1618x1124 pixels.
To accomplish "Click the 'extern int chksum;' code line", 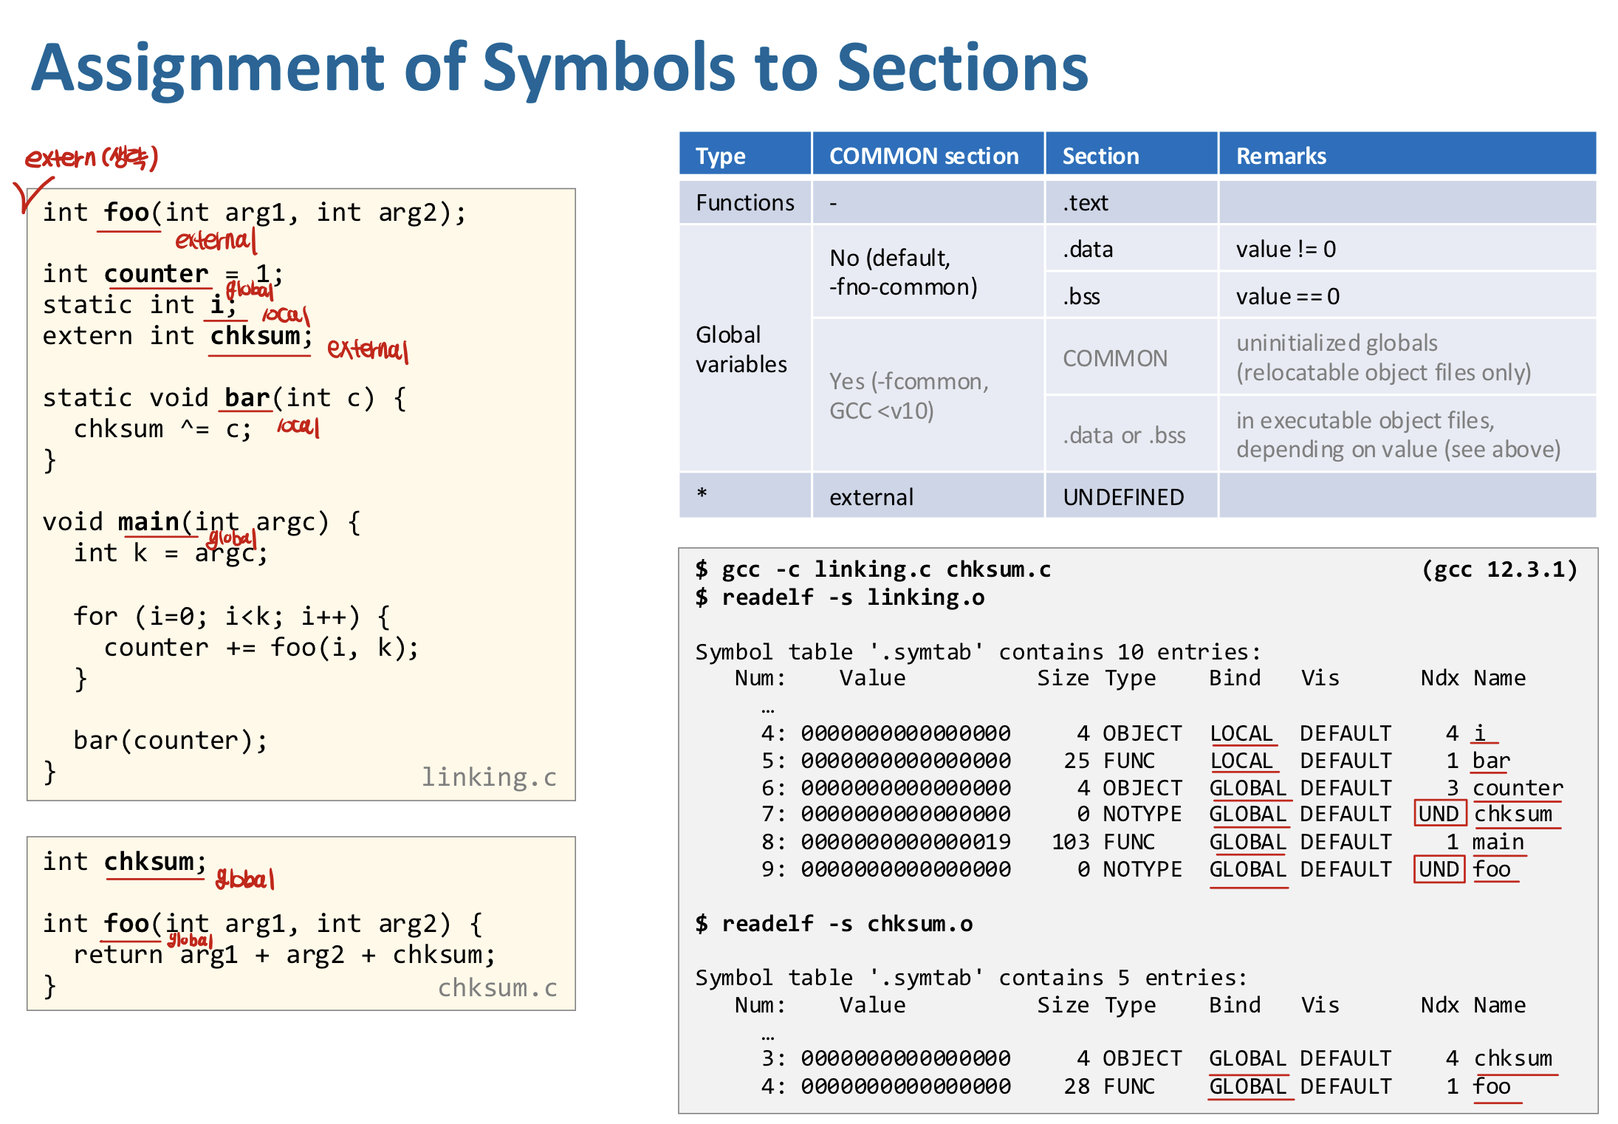I will (x=177, y=336).
